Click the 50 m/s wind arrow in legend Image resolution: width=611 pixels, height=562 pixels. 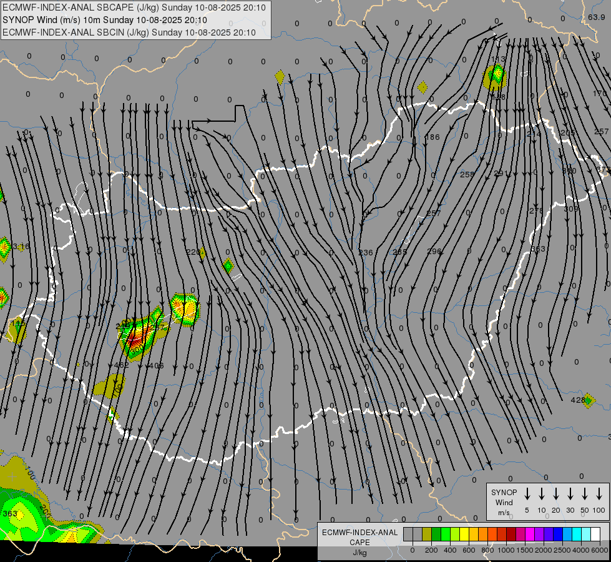click(x=585, y=493)
